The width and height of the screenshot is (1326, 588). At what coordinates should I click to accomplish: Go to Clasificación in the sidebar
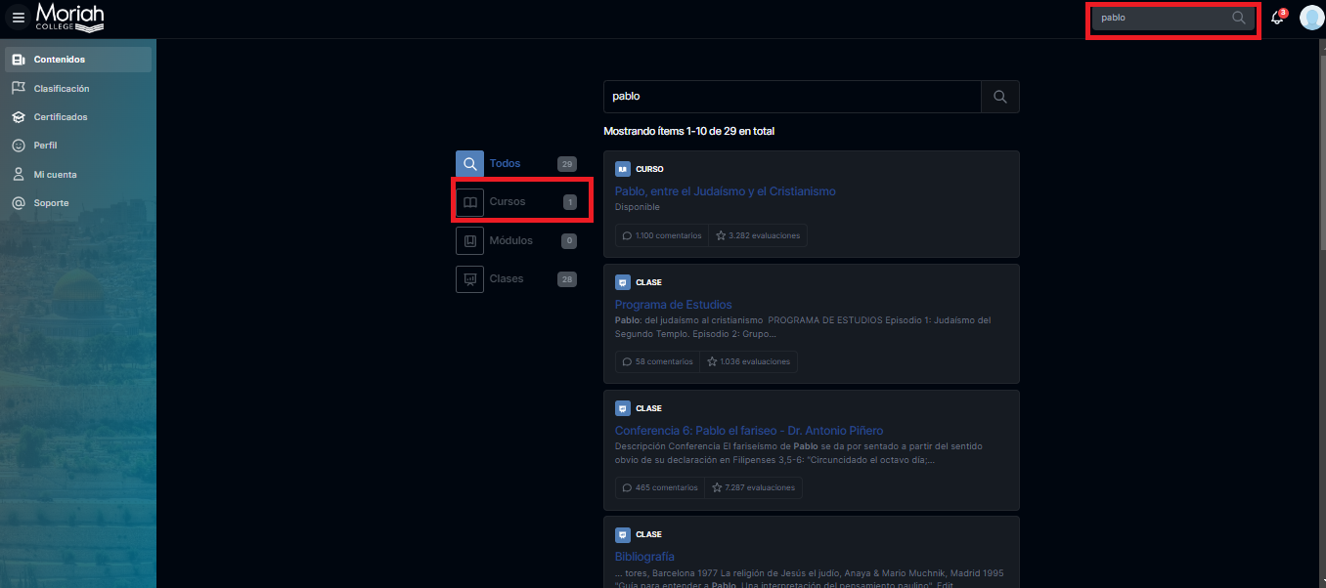[61, 89]
